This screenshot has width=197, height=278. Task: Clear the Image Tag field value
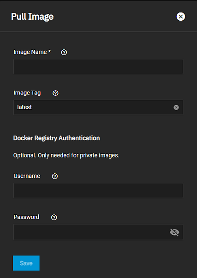[176, 107]
